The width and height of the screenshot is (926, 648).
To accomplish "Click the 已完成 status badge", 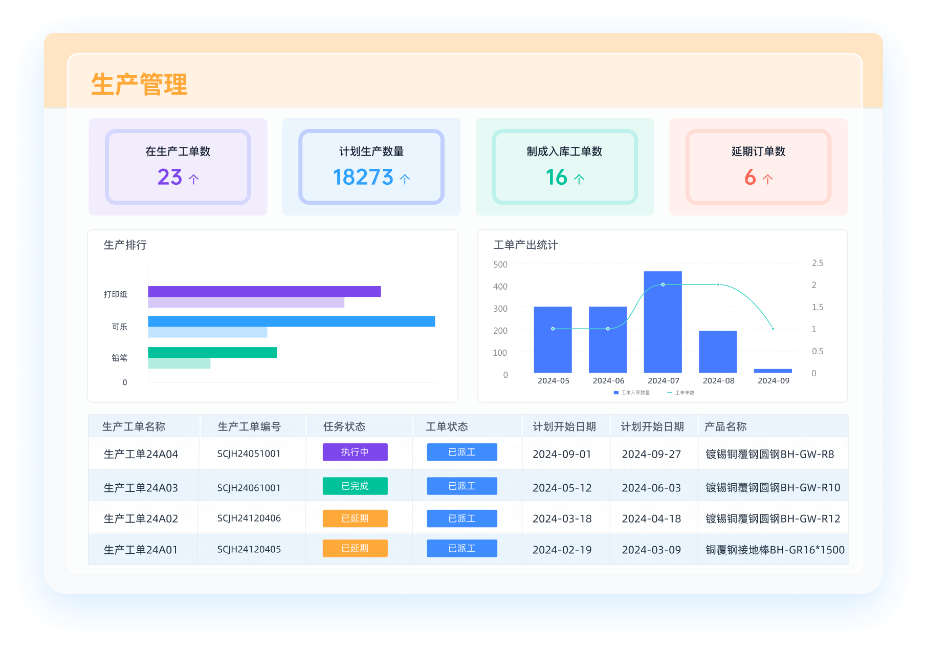I will pyautogui.click(x=355, y=486).
